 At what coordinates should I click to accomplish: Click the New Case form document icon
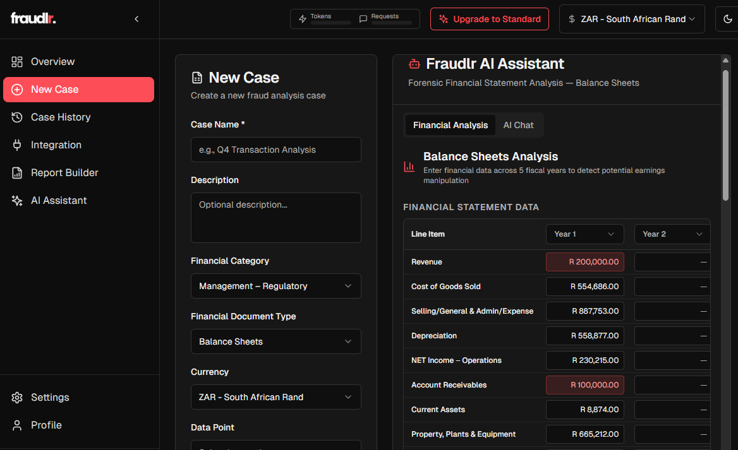pyautogui.click(x=197, y=78)
